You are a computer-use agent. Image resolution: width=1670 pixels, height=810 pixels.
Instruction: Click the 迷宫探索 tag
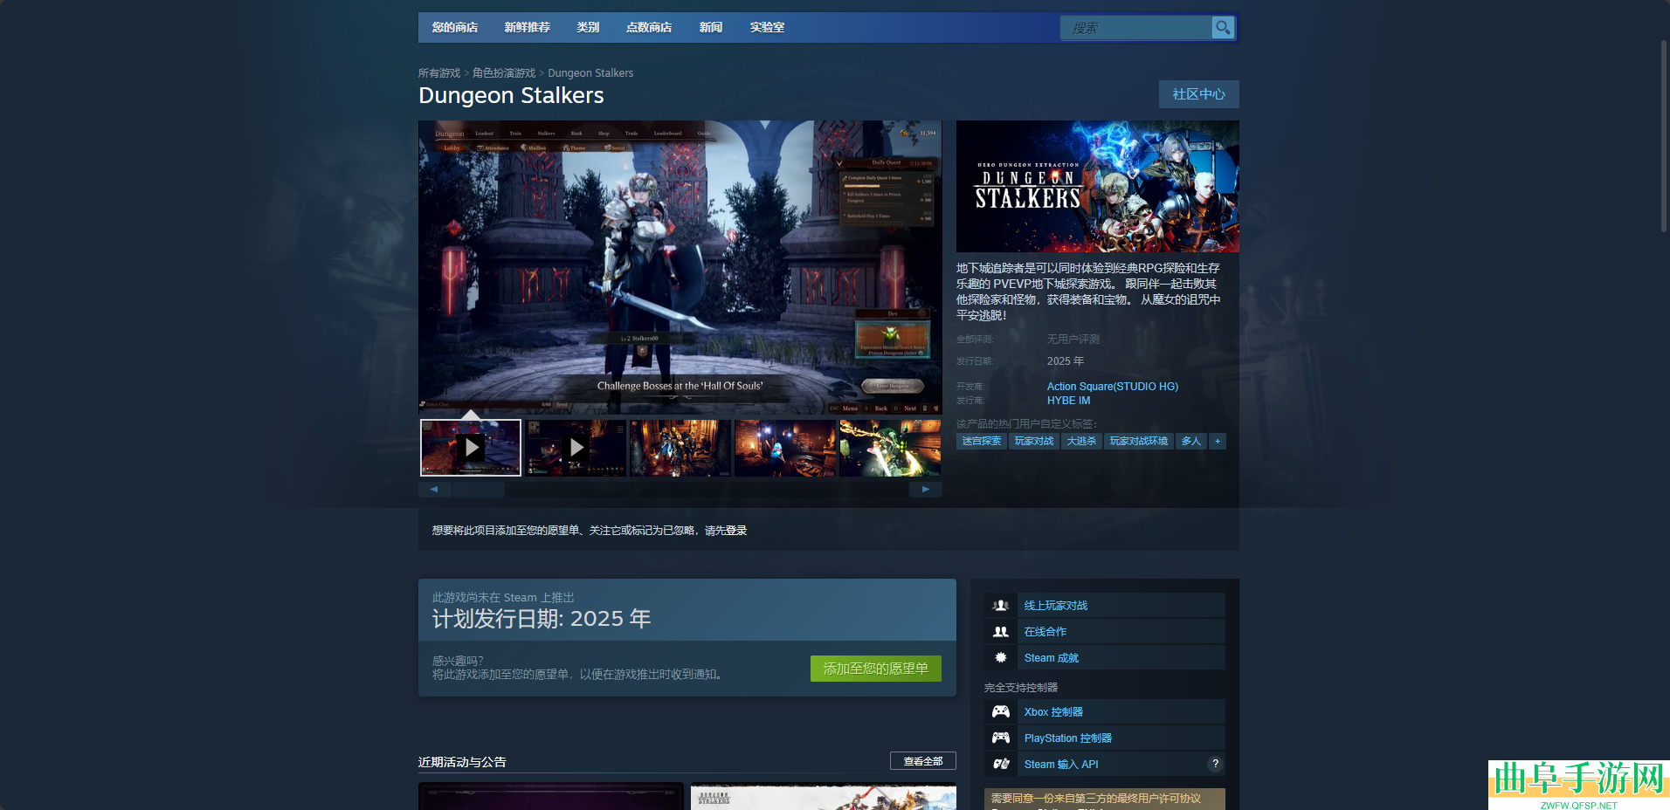tap(982, 442)
